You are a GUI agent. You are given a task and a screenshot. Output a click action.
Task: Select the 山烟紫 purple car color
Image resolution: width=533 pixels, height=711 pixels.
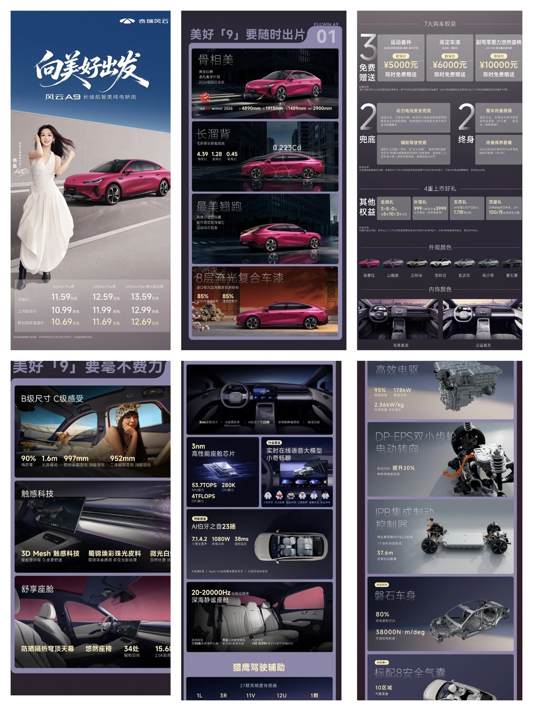393,263
